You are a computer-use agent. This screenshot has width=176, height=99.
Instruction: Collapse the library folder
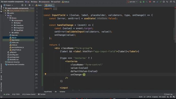tap(8, 18)
